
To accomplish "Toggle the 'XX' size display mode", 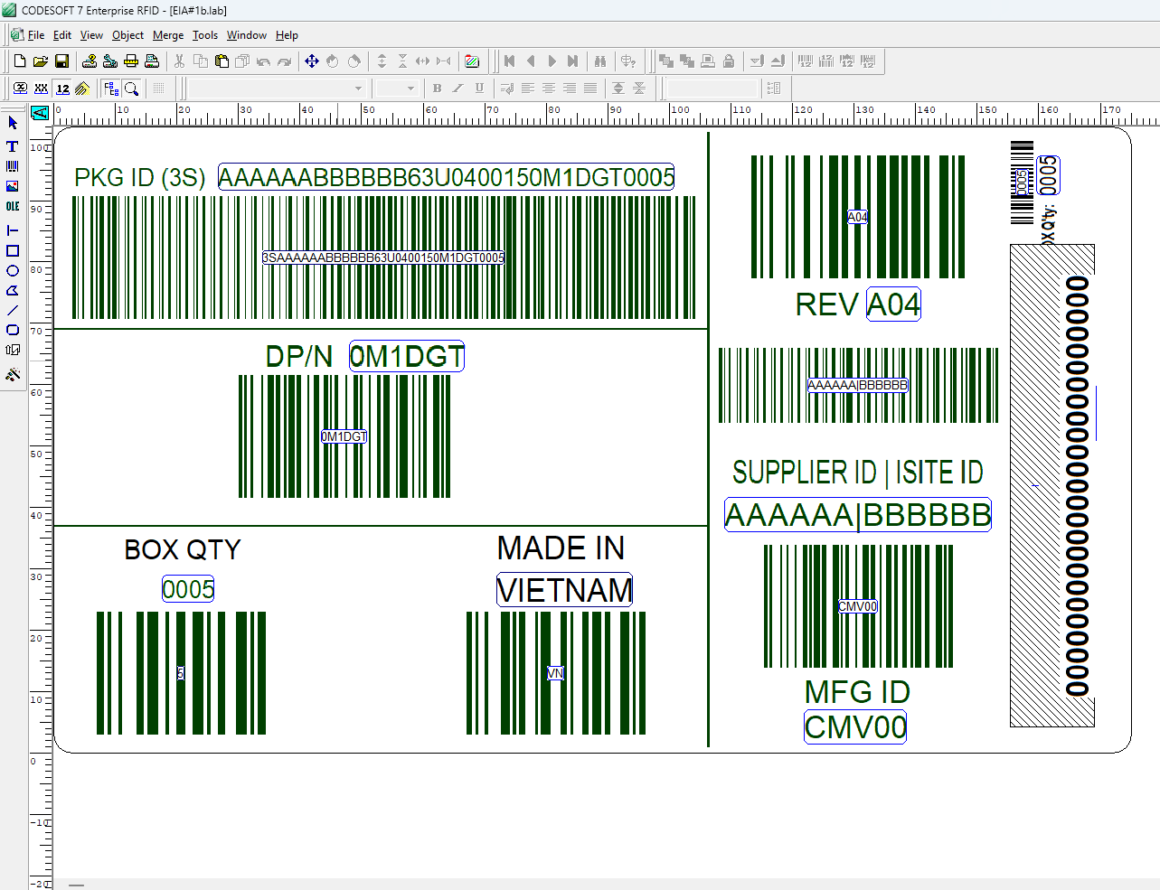I will click(x=41, y=89).
